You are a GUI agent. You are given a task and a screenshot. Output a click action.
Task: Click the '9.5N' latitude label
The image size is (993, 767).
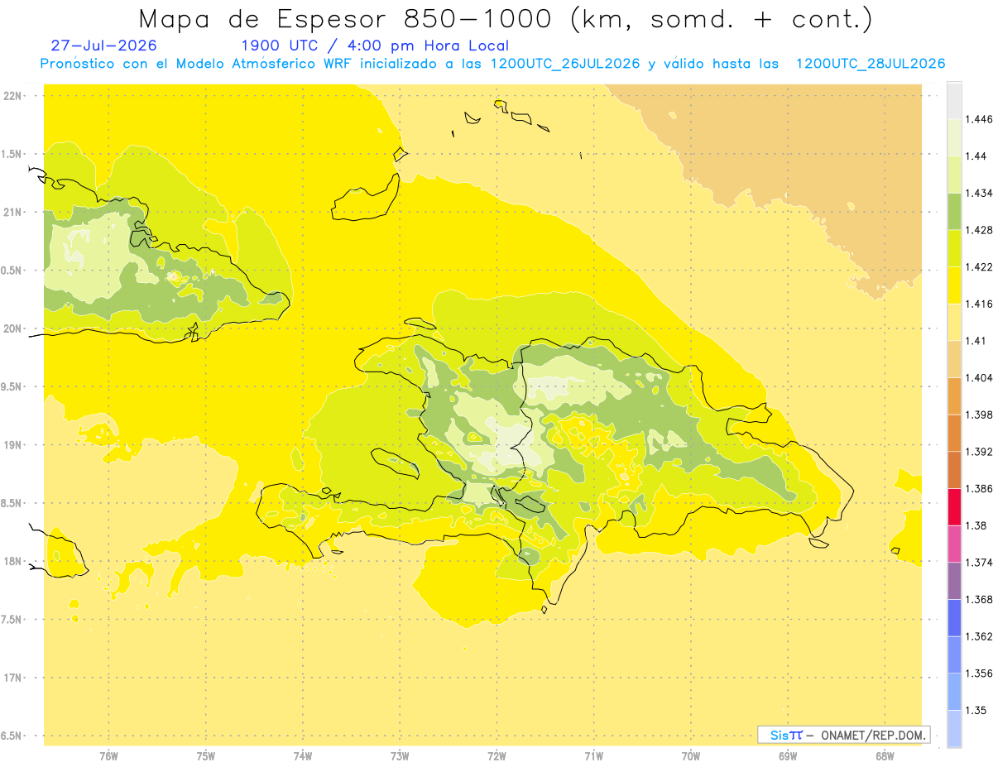[x=12, y=386]
